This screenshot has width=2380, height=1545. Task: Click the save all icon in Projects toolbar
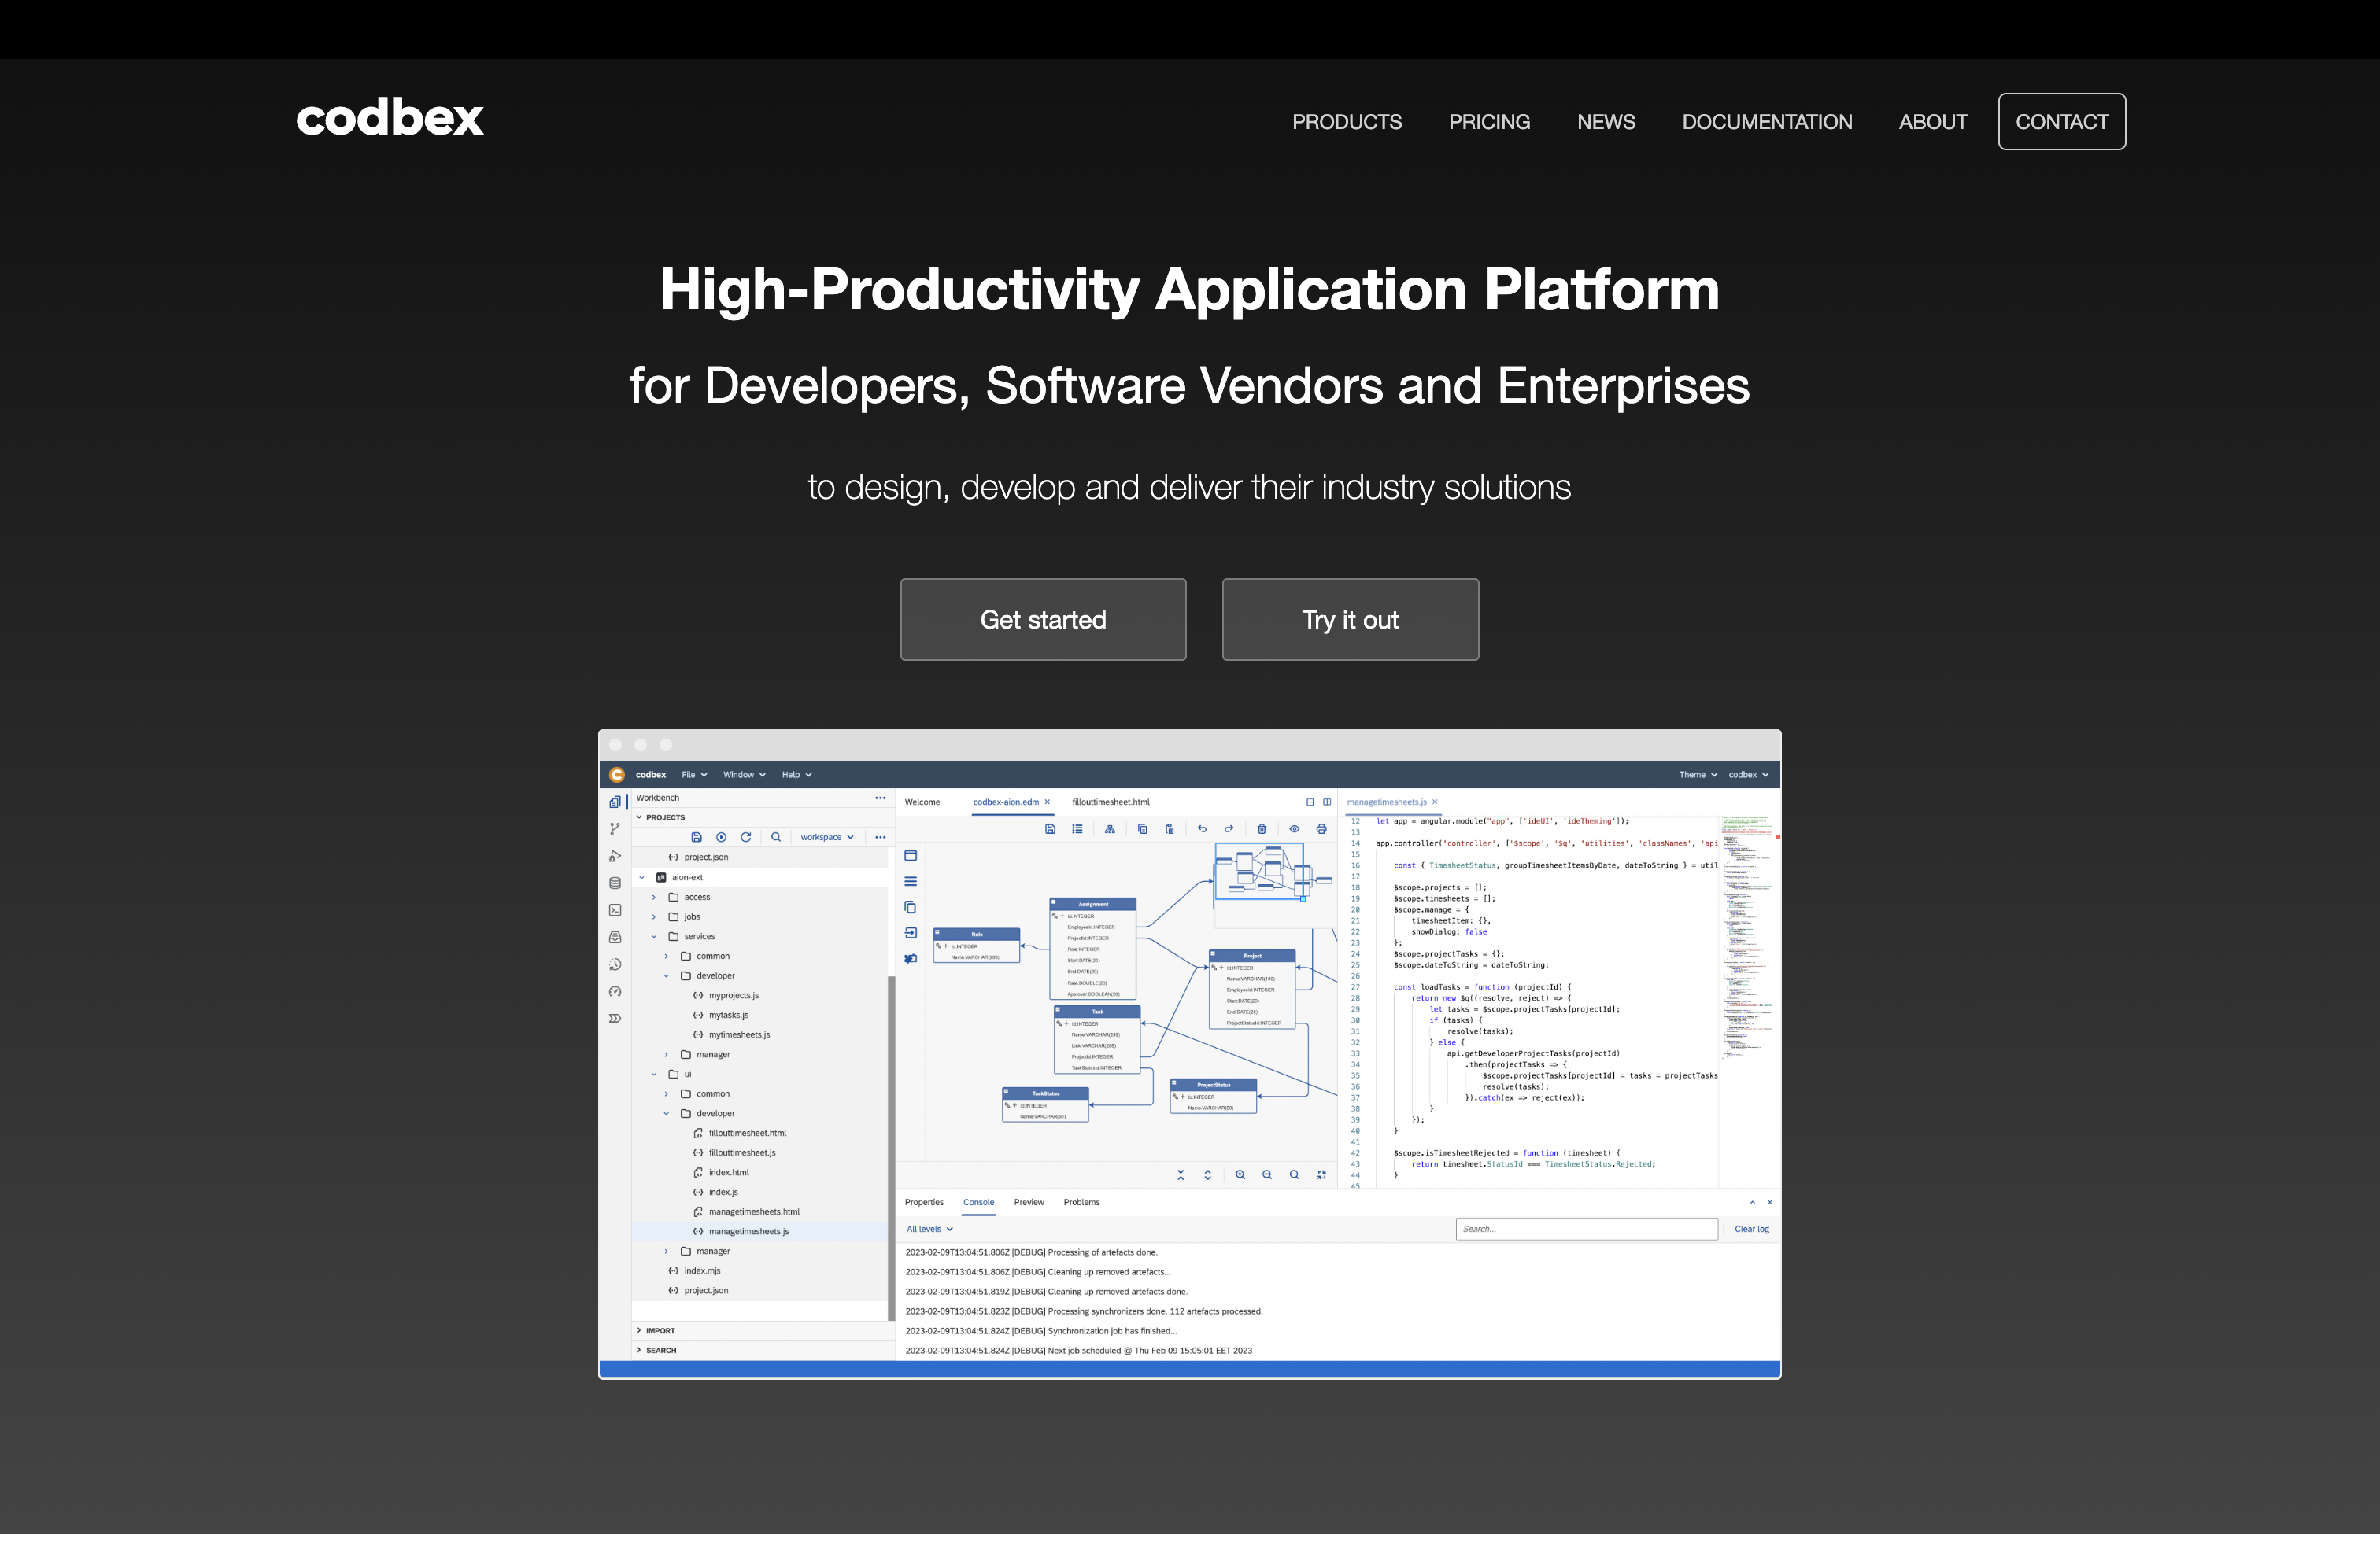coord(696,838)
